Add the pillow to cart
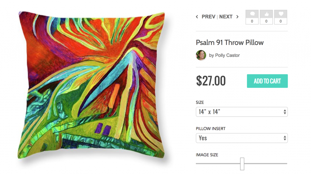The height and width of the screenshot is (175, 311). pyautogui.click(x=267, y=81)
